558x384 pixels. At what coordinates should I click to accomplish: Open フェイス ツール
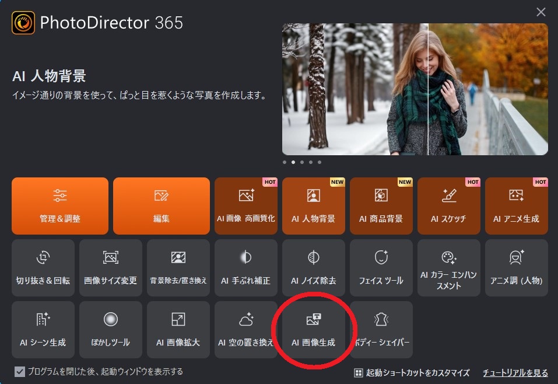381,268
